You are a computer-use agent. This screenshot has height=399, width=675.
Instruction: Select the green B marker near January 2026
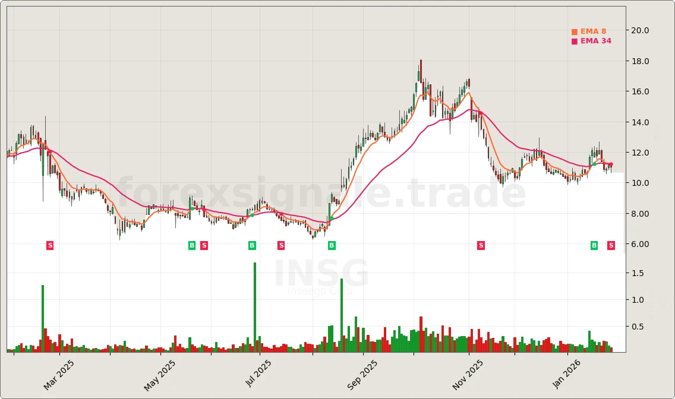(x=594, y=245)
